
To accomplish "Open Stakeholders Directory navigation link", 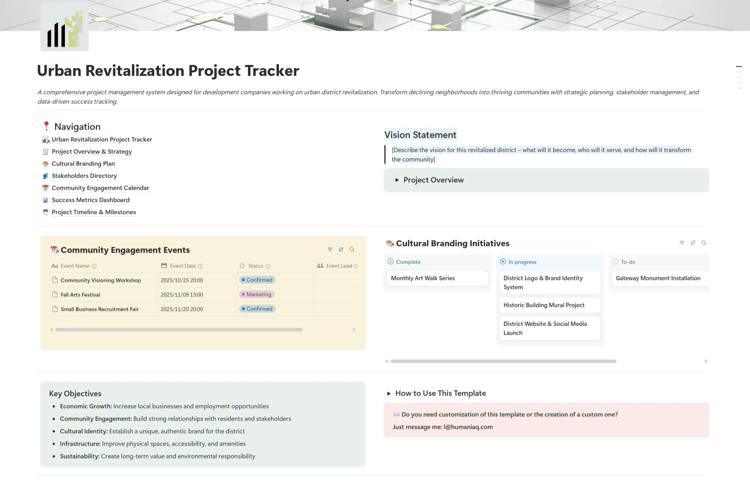I will click(84, 176).
